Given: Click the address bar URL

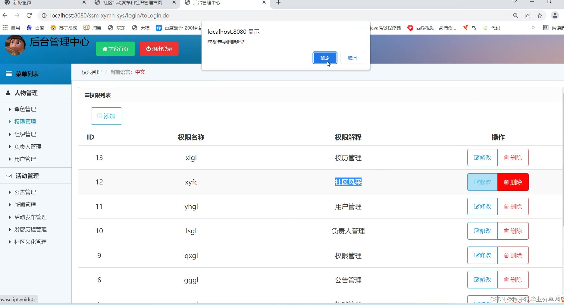Looking at the screenshot, I should [x=110, y=15].
